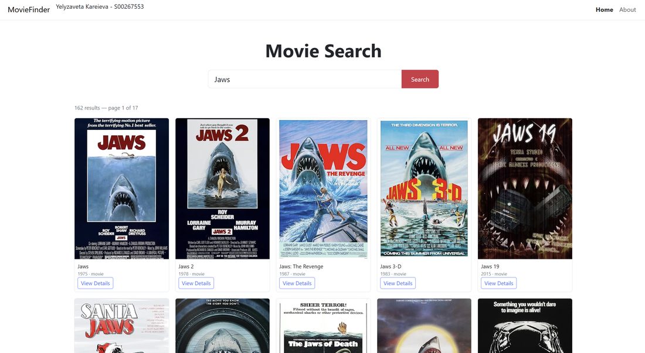View Details for Jaws: The Revenge

pos(297,283)
